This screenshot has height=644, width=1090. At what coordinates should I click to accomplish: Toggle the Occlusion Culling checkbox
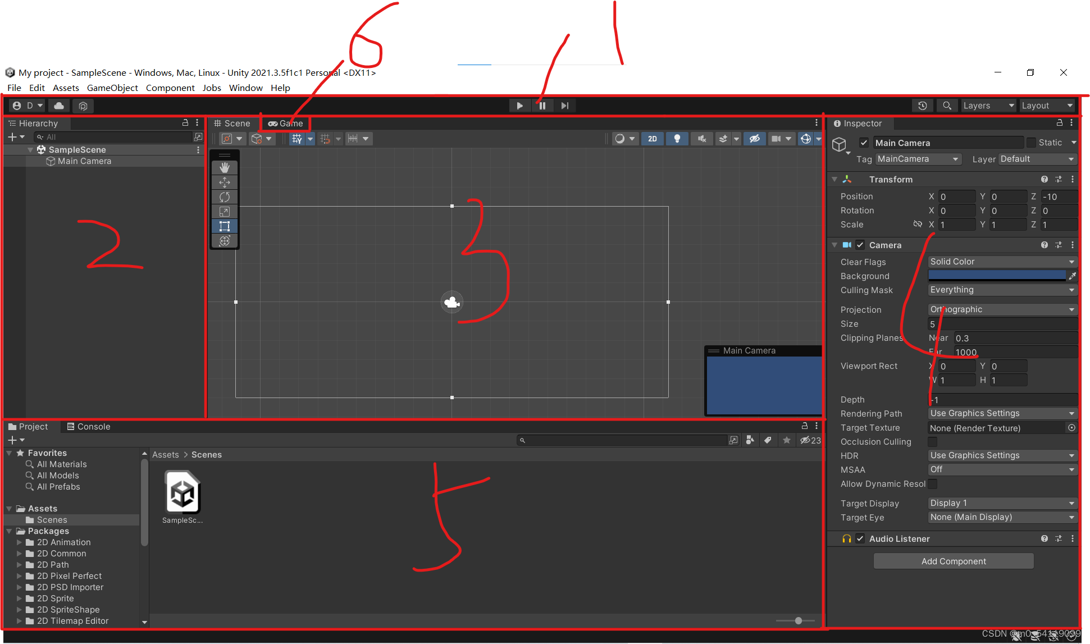pyautogui.click(x=932, y=441)
